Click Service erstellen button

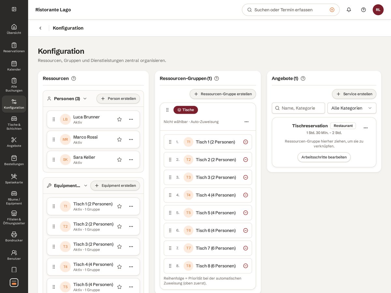[354, 94]
